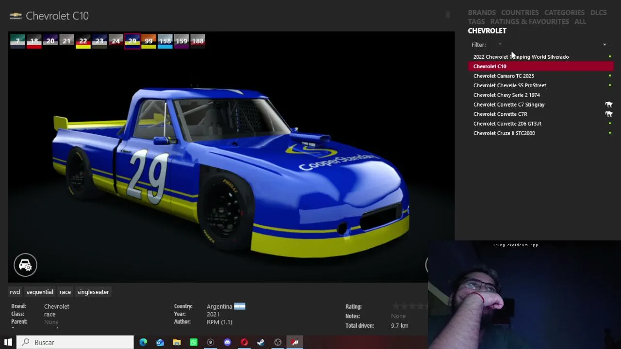Screen dimensions: 621x349
Task: Click the Argentina flag icon
Action: (240, 306)
